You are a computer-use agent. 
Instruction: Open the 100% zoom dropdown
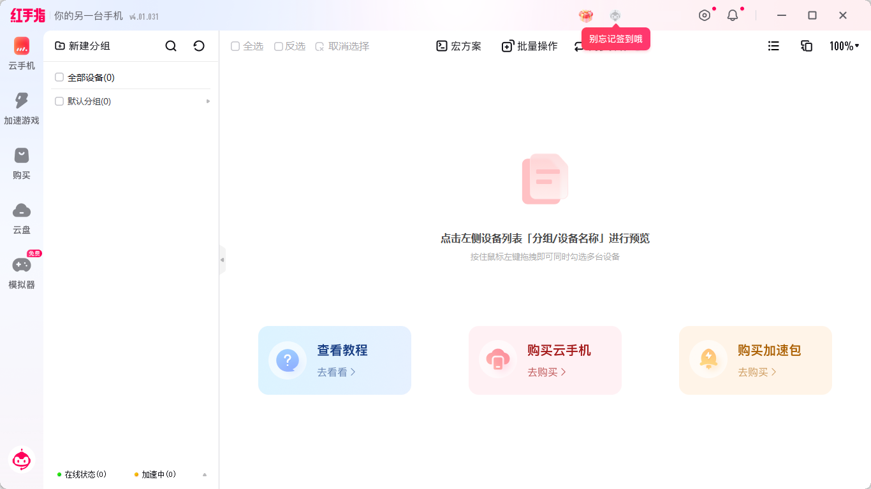(x=843, y=46)
